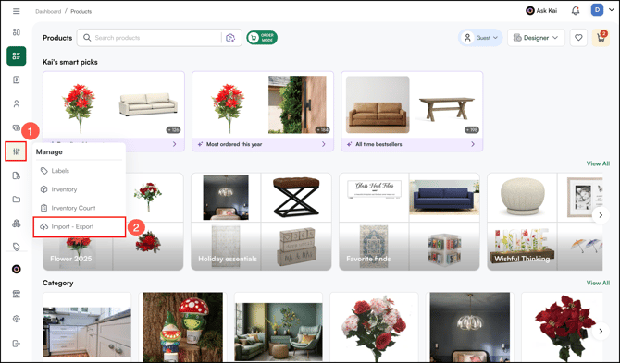Open the stacked cubes icon in sidebar
Image resolution: width=620 pixels, height=363 pixels.
(17, 224)
